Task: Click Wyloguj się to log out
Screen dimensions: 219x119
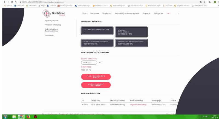Action: click(x=158, y=13)
